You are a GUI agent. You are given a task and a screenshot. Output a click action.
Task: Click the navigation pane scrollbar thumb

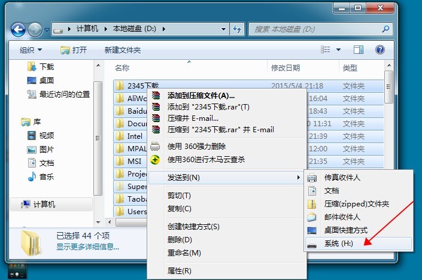[x=98, y=138]
